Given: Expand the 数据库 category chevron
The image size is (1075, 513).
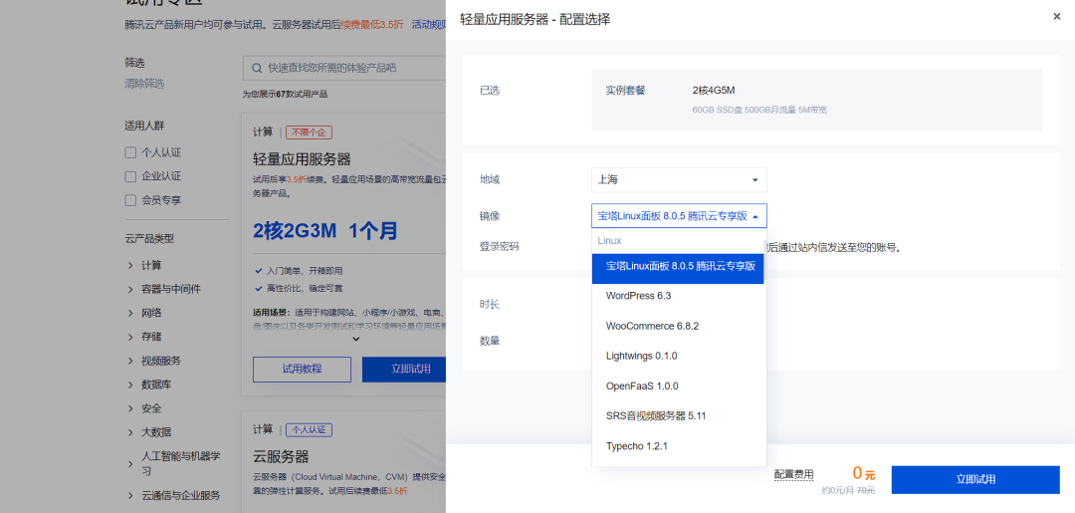Looking at the screenshot, I should 130,385.
